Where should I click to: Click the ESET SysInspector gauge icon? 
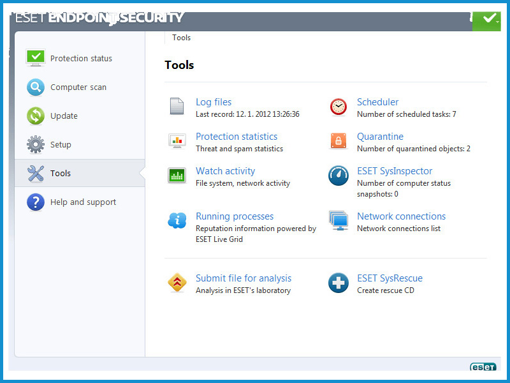coord(339,176)
